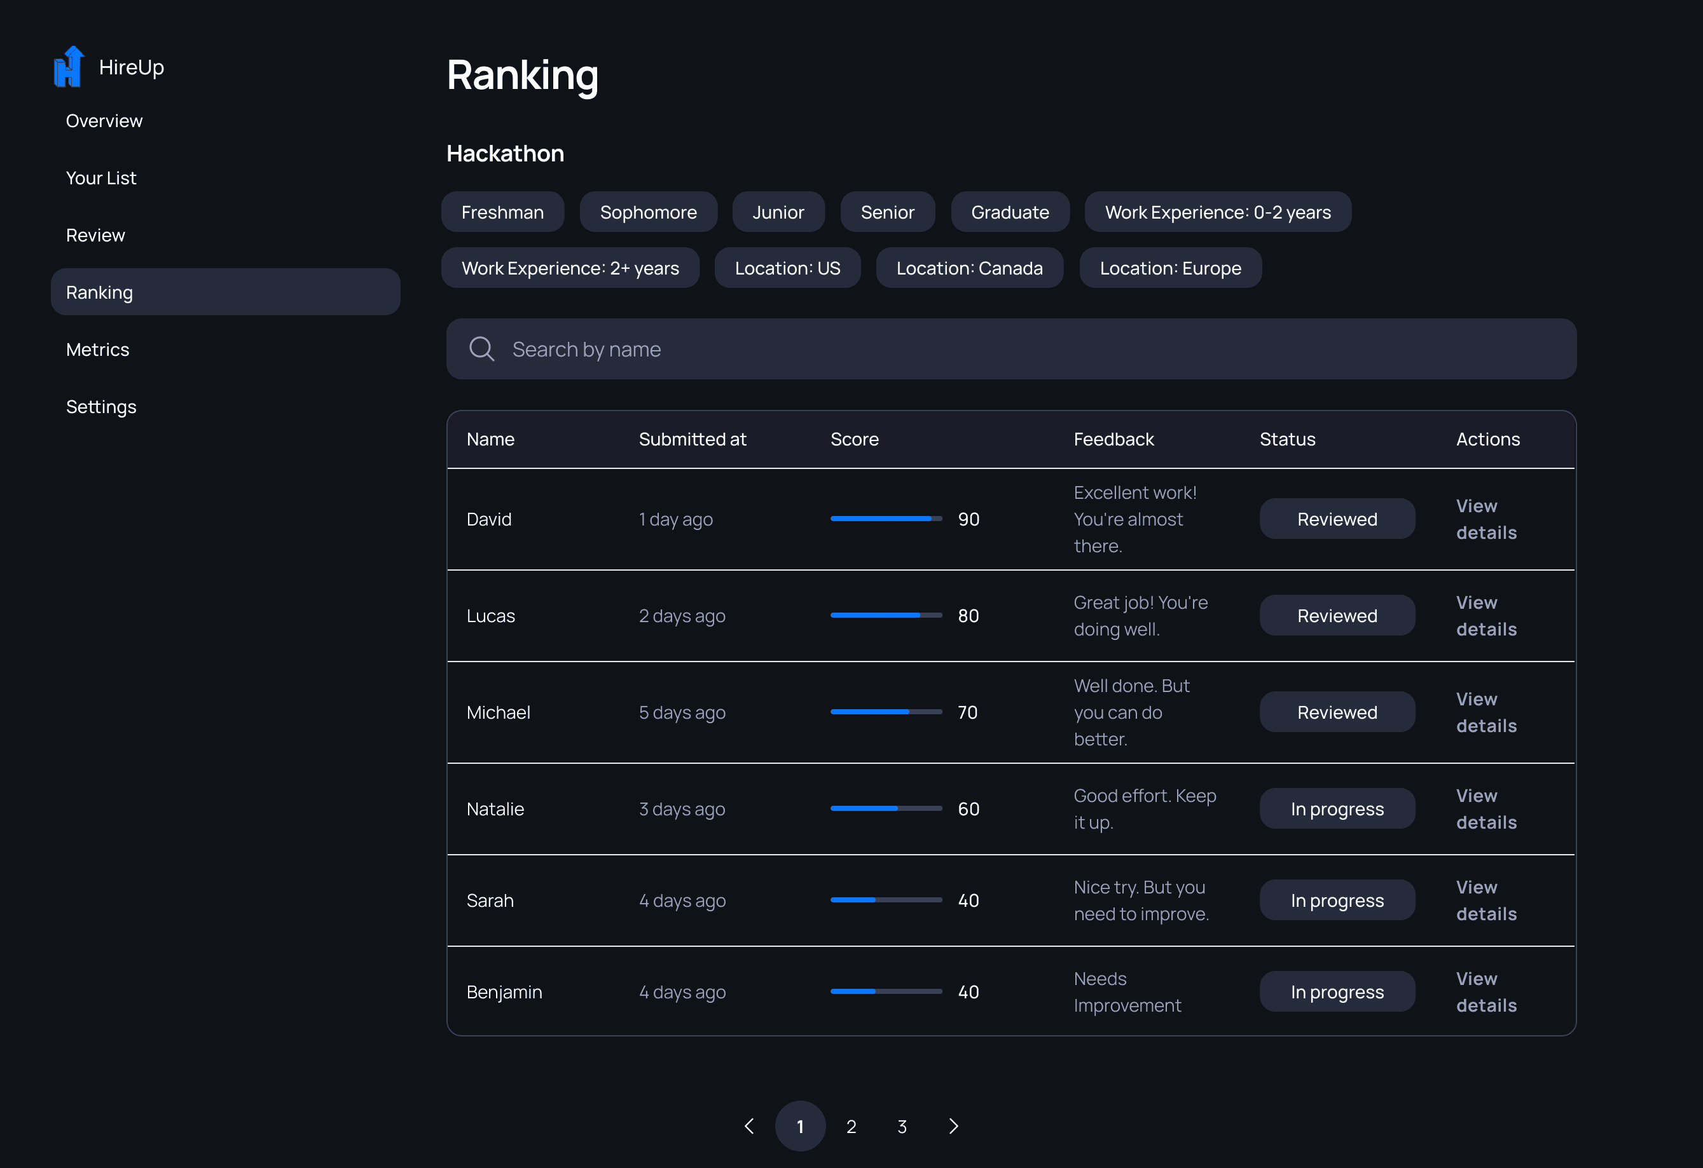The height and width of the screenshot is (1168, 1703).
Task: Jump to page 3
Action: pyautogui.click(x=902, y=1126)
